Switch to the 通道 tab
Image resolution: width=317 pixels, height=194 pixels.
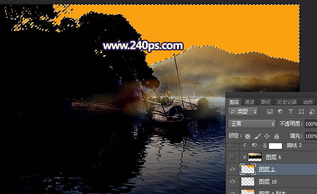pyautogui.click(x=250, y=102)
